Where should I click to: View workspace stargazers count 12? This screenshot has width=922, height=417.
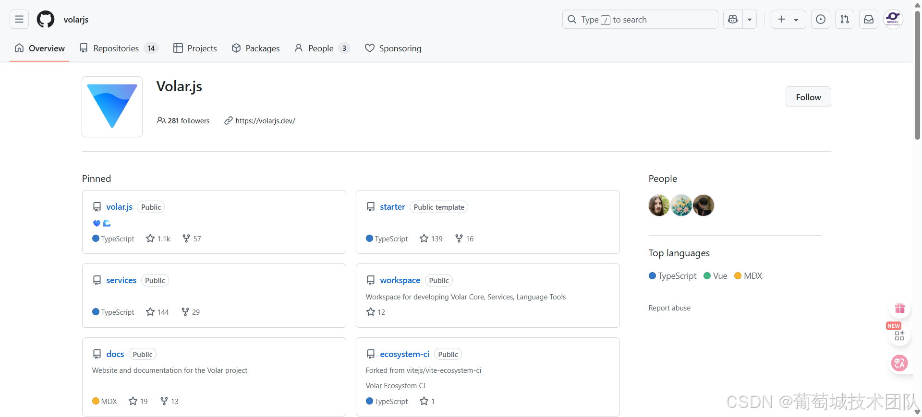click(376, 312)
